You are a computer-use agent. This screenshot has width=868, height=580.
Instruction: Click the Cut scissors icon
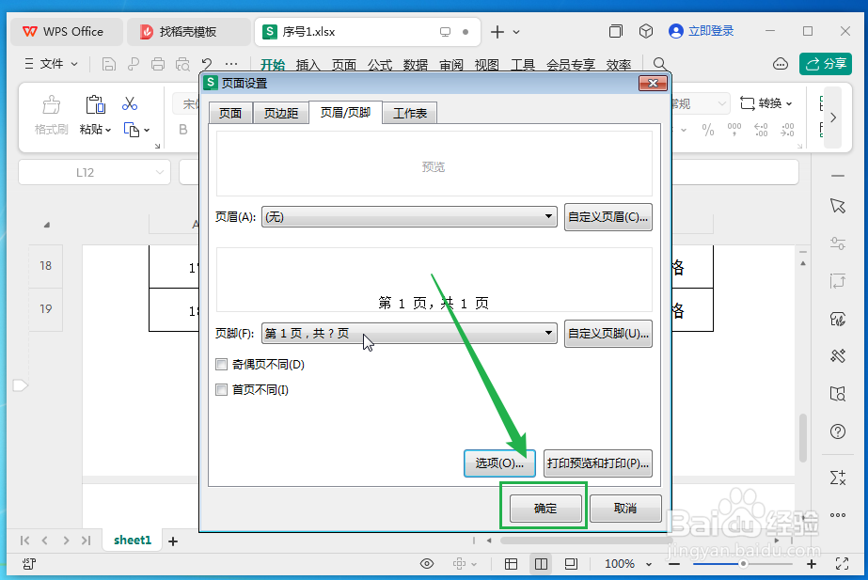[x=130, y=102]
